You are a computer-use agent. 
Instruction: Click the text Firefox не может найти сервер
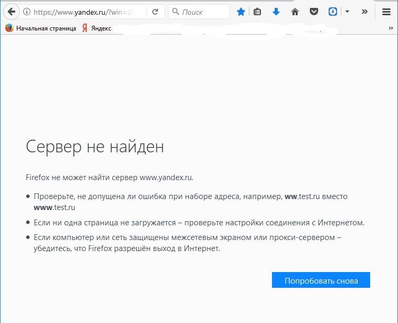(x=82, y=177)
